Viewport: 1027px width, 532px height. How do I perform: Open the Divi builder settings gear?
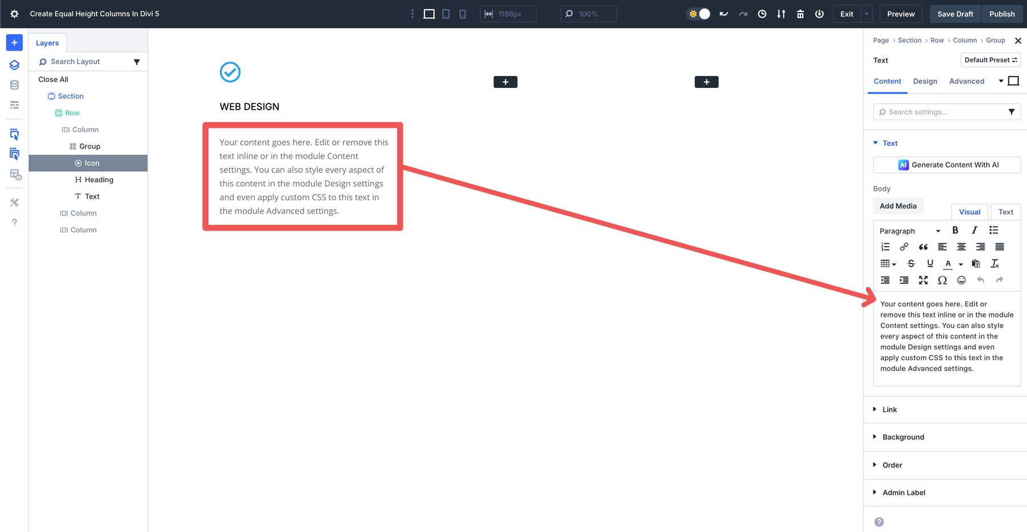pos(14,14)
